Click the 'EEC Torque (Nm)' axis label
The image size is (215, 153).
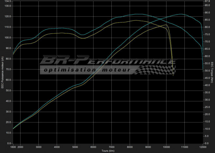(x=212, y=72)
